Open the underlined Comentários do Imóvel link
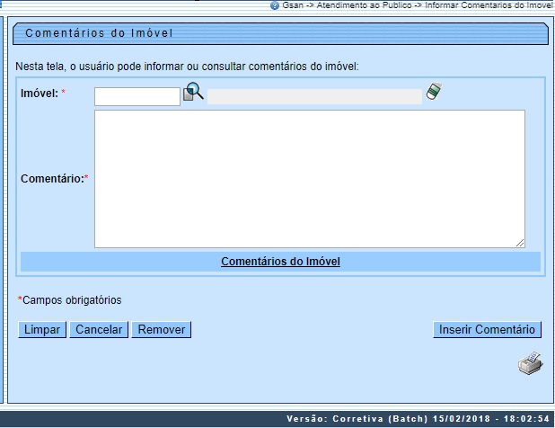Image resolution: width=555 pixels, height=428 pixels. (x=280, y=262)
